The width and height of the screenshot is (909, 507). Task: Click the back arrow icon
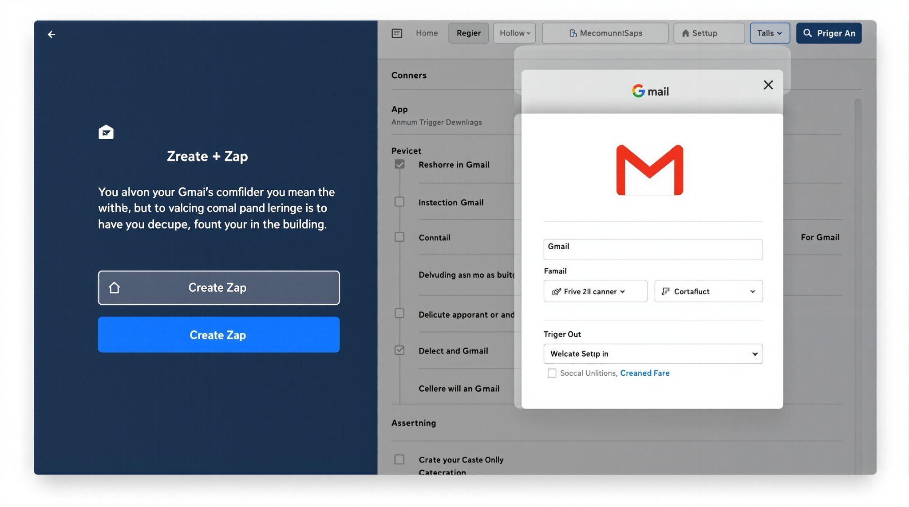(51, 35)
